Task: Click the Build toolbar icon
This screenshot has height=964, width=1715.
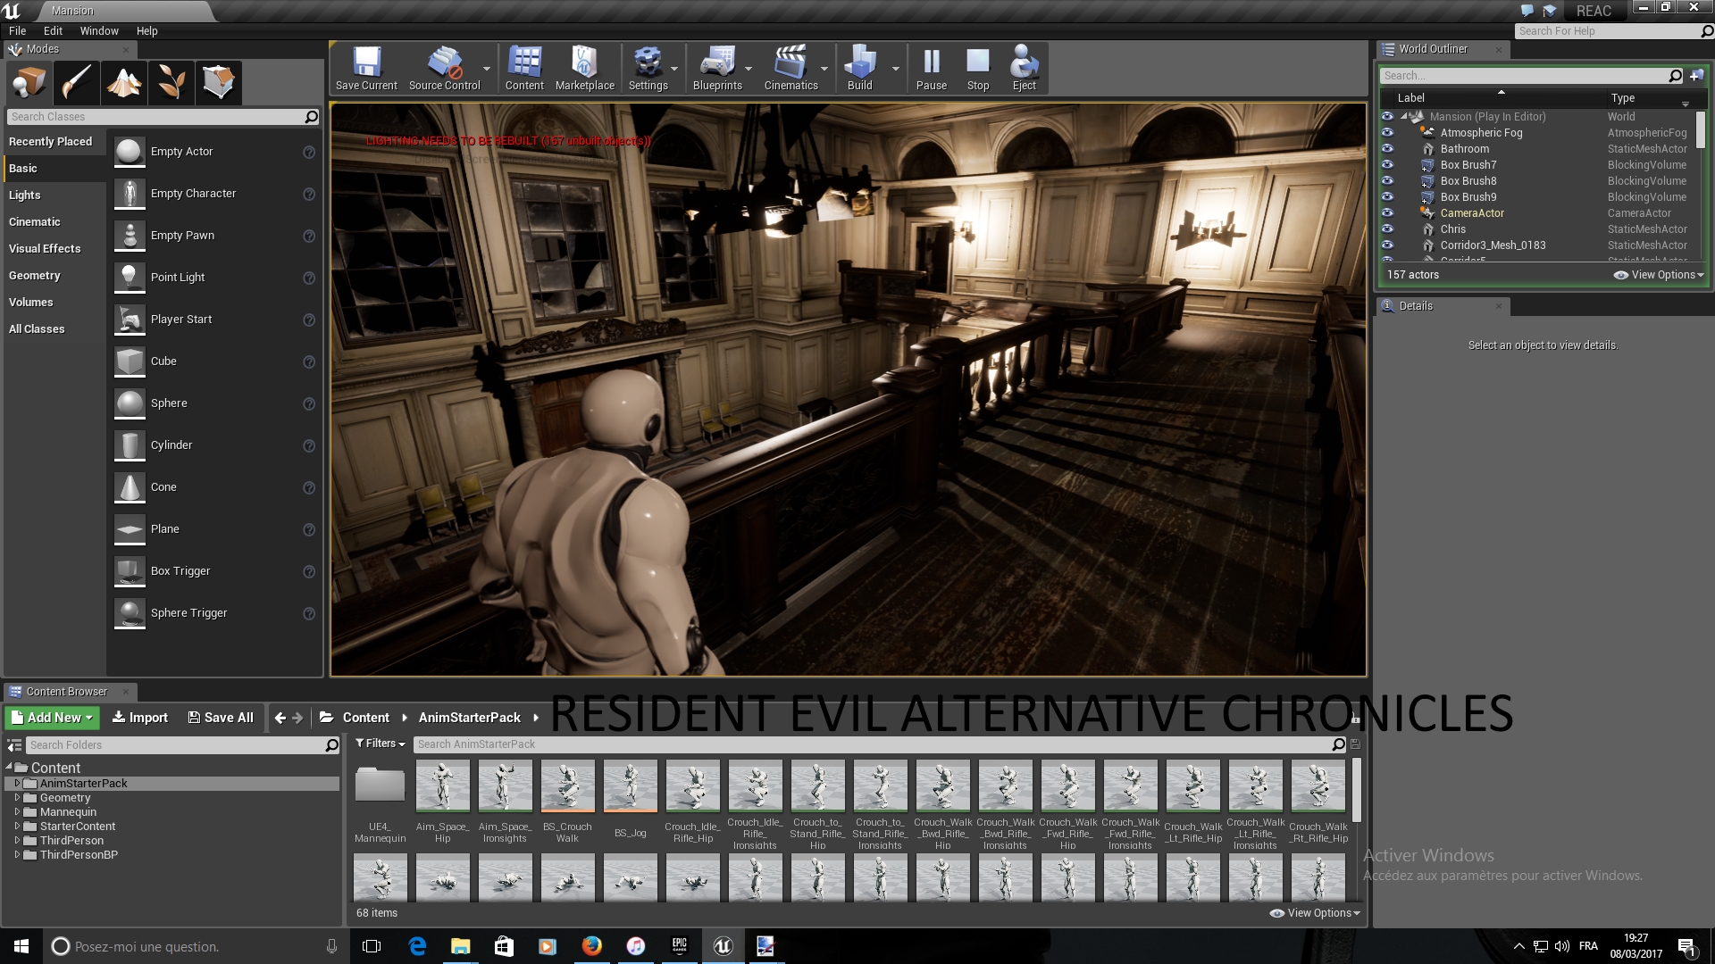Action: click(x=859, y=69)
